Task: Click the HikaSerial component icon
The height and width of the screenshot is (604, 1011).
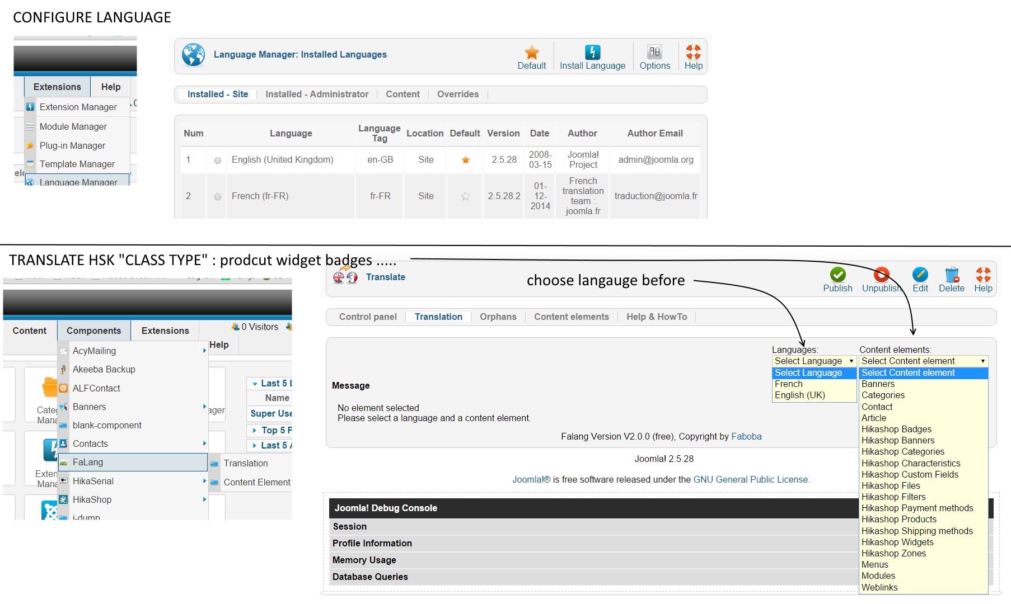Action: 63,481
